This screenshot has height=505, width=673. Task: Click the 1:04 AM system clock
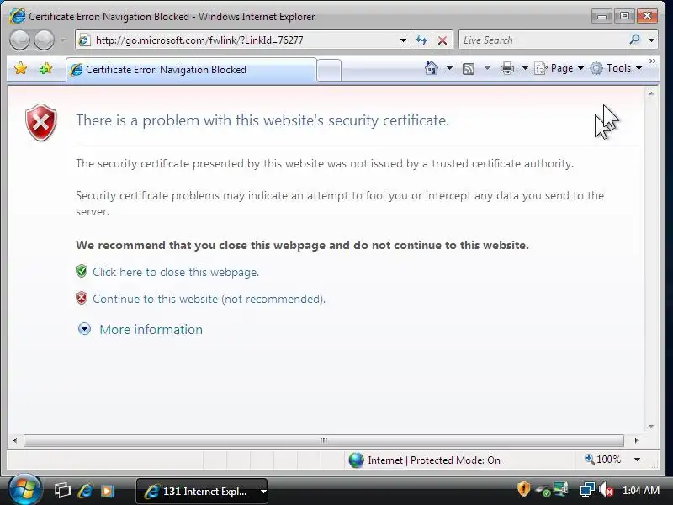click(641, 490)
